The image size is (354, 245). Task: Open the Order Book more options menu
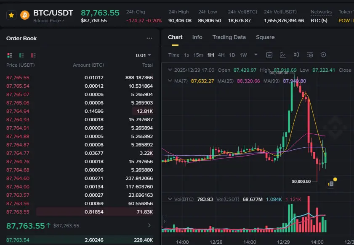(149, 38)
